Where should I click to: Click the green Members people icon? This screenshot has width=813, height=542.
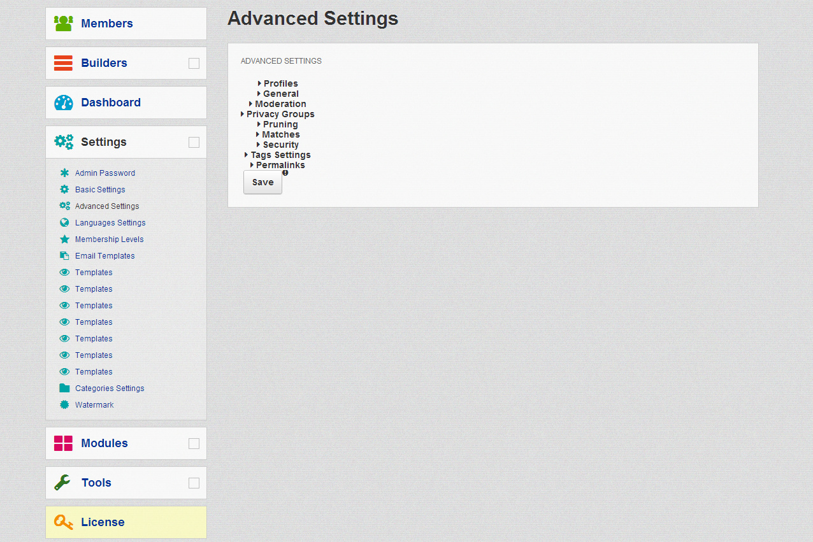pos(63,24)
